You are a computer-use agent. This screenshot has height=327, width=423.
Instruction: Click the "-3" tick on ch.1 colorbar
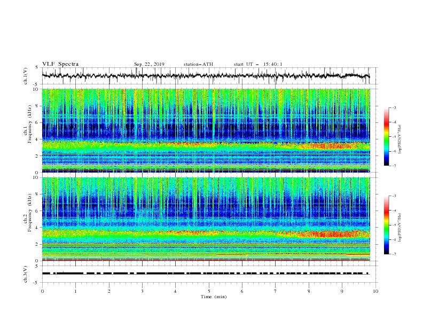(x=394, y=107)
